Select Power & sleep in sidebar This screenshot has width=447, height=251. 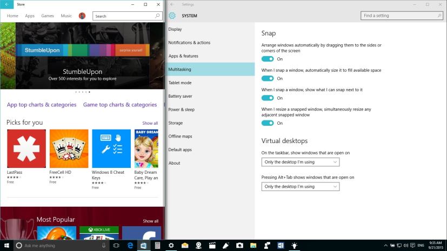point(211,109)
